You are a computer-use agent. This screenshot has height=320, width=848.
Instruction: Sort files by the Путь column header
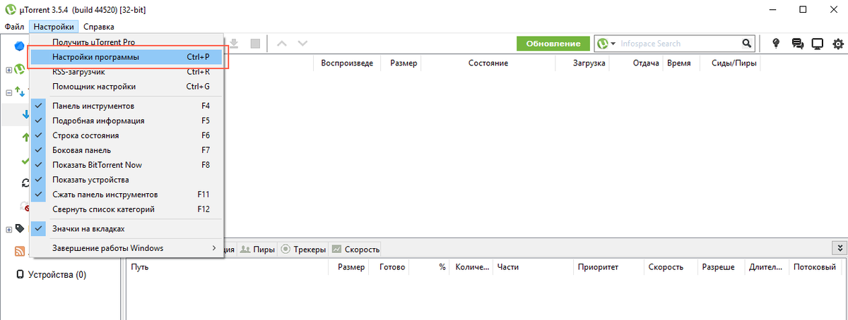pos(228,267)
